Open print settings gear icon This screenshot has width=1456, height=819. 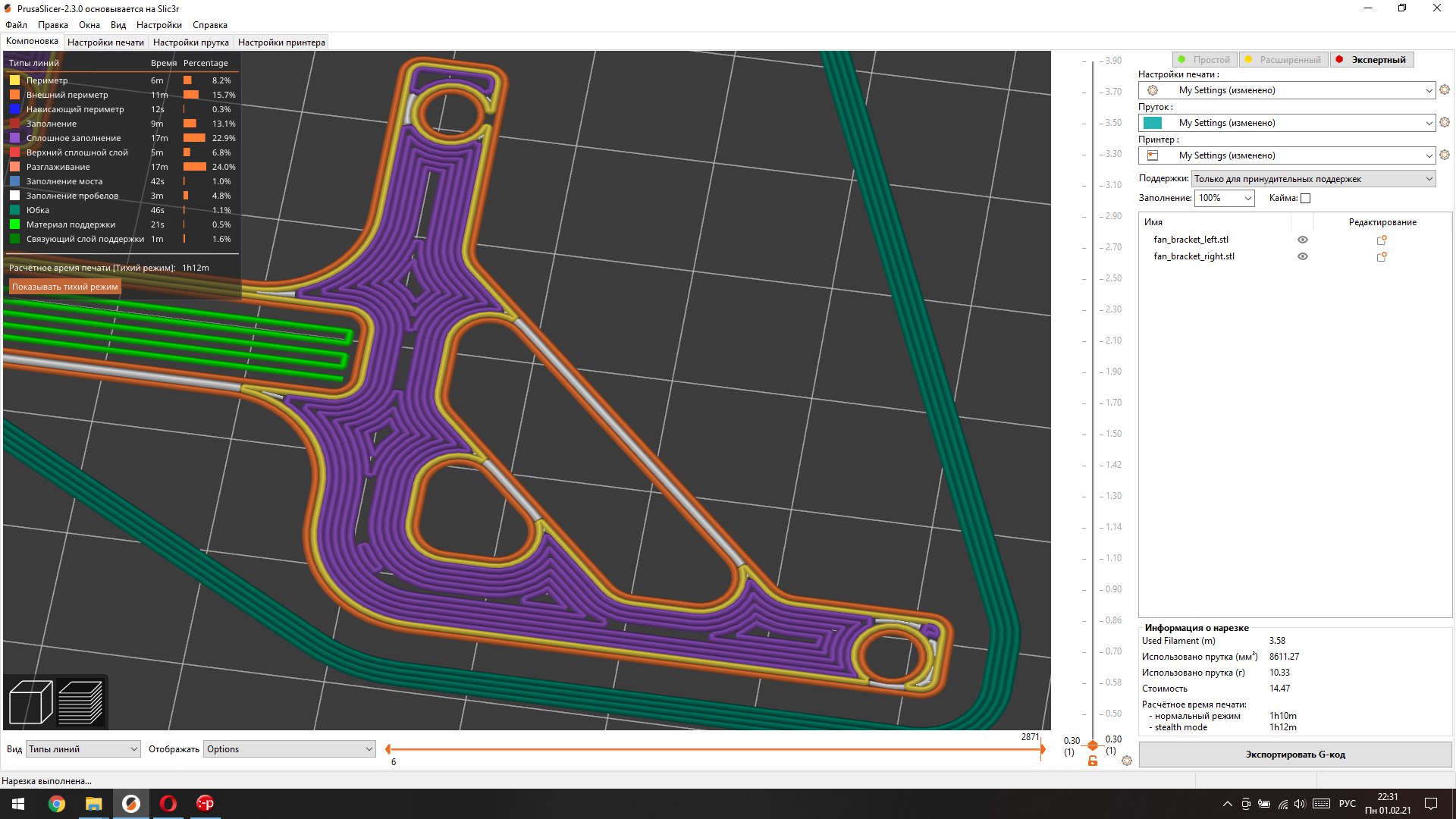point(1445,89)
